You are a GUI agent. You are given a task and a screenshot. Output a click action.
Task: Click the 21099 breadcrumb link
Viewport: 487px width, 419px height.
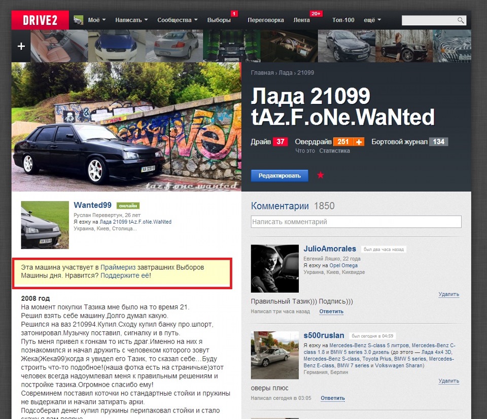[x=305, y=73]
